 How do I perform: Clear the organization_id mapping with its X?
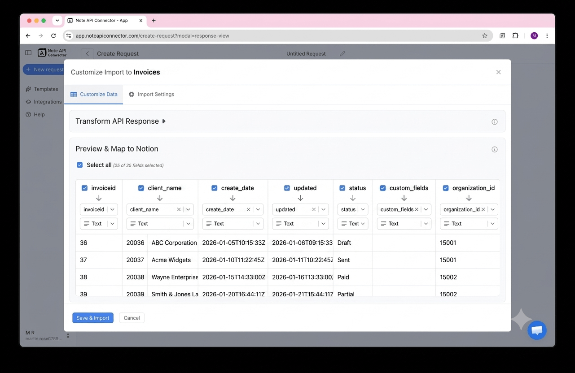click(x=483, y=209)
